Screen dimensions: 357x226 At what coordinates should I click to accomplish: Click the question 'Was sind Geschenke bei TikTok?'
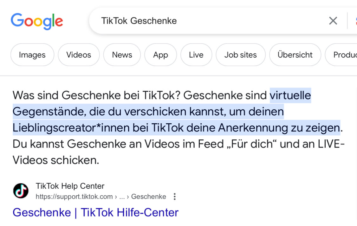pos(96,95)
